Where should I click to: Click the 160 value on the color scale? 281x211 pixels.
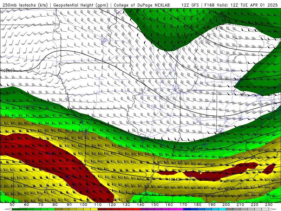point(169,205)
